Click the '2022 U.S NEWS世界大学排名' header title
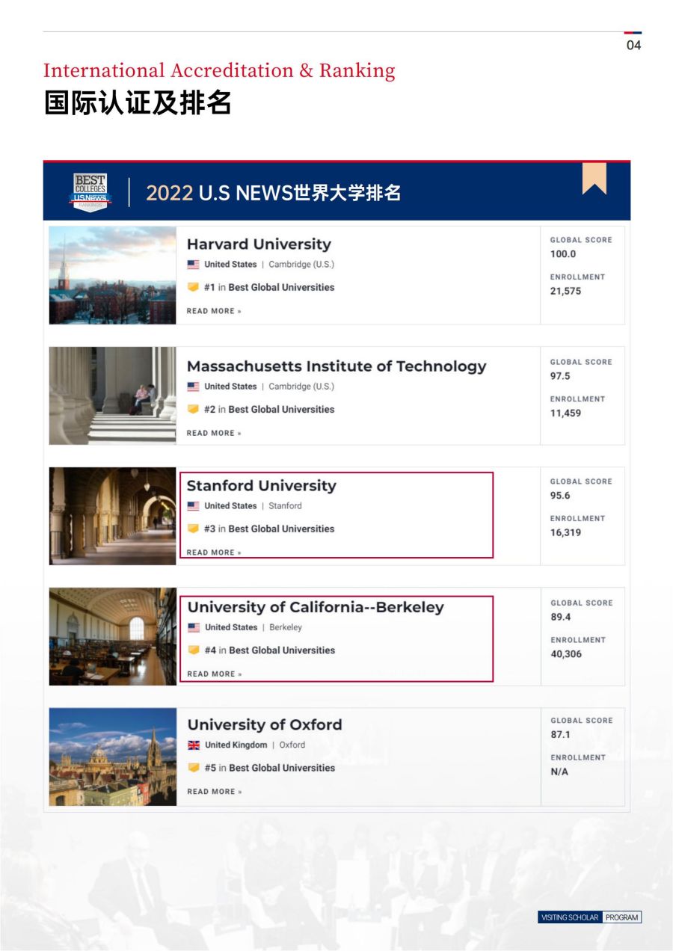The width and height of the screenshot is (673, 951). [x=274, y=193]
